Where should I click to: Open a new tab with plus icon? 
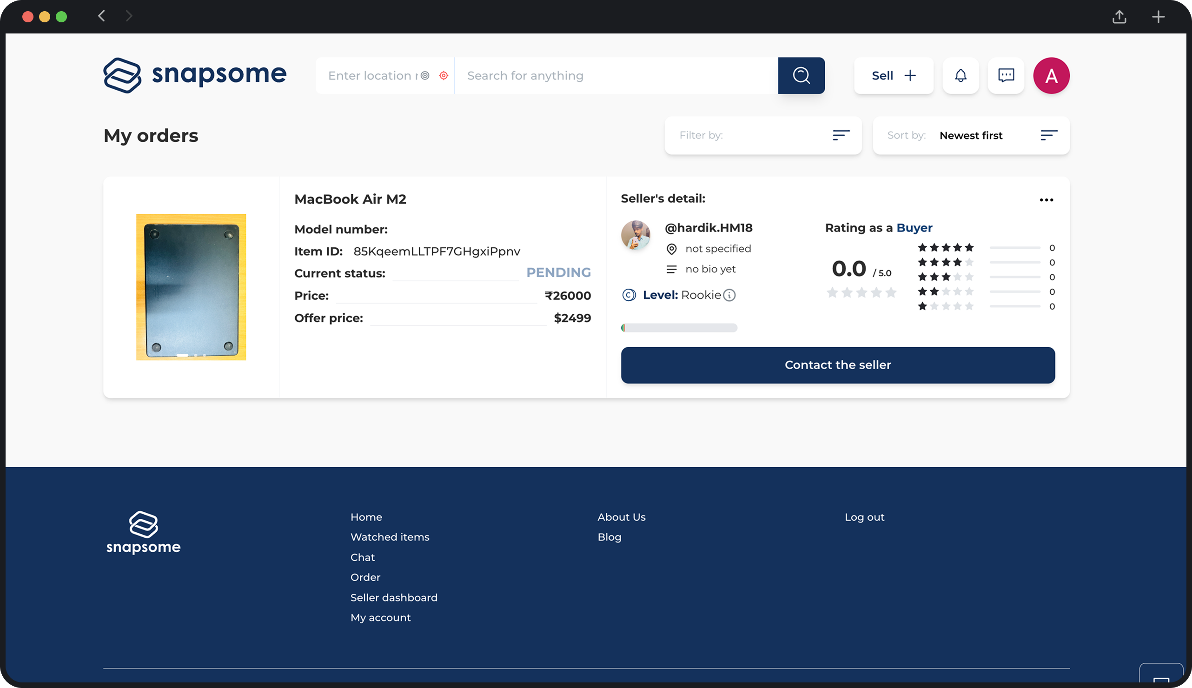tap(1158, 17)
